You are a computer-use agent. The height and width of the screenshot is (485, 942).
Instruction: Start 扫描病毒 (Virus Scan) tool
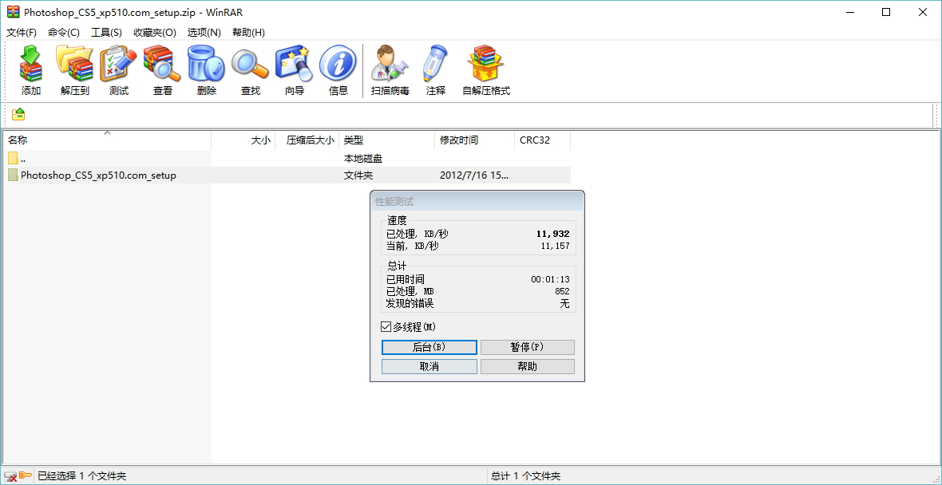[x=390, y=71]
